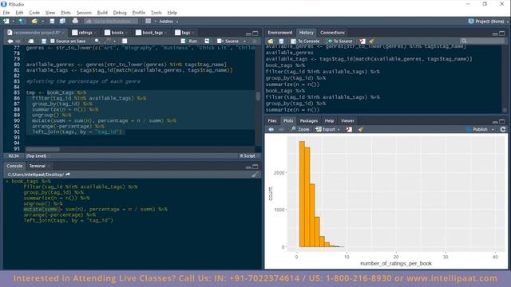
Task: Go back in source editor navigation
Action: [10, 41]
